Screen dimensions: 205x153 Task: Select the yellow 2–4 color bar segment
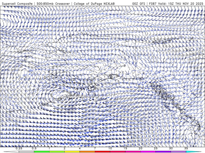(72, 152)
